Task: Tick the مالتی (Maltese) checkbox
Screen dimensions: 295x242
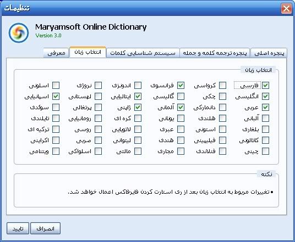Action: [138, 151]
